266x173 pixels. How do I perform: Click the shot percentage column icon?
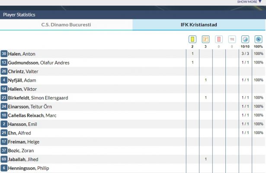tap(258, 39)
